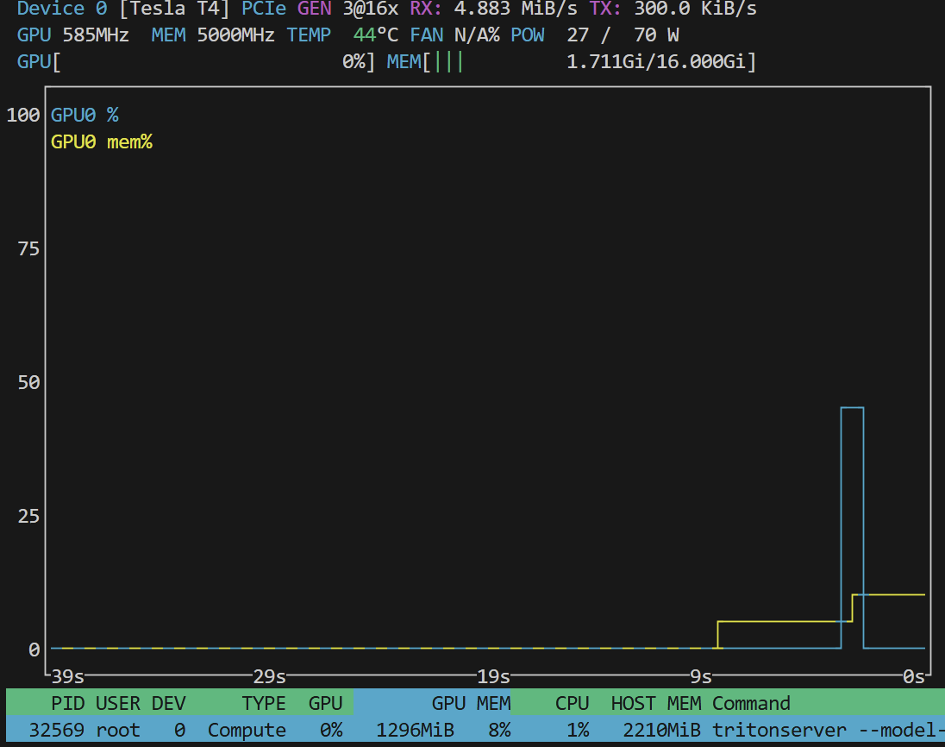The image size is (945, 747).
Task: Sort by the GPU MEM column header
Action: click(x=470, y=703)
